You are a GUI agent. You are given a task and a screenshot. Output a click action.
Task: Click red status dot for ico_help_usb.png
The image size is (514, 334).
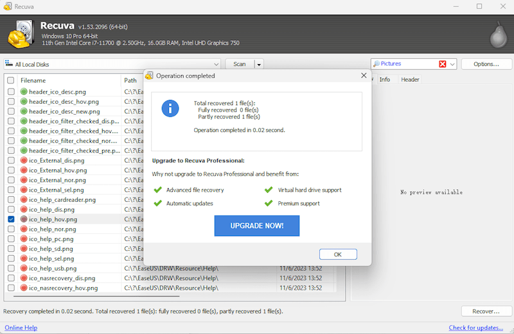tap(24, 268)
